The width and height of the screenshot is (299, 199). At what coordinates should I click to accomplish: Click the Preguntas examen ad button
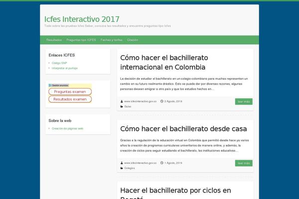click(70, 92)
